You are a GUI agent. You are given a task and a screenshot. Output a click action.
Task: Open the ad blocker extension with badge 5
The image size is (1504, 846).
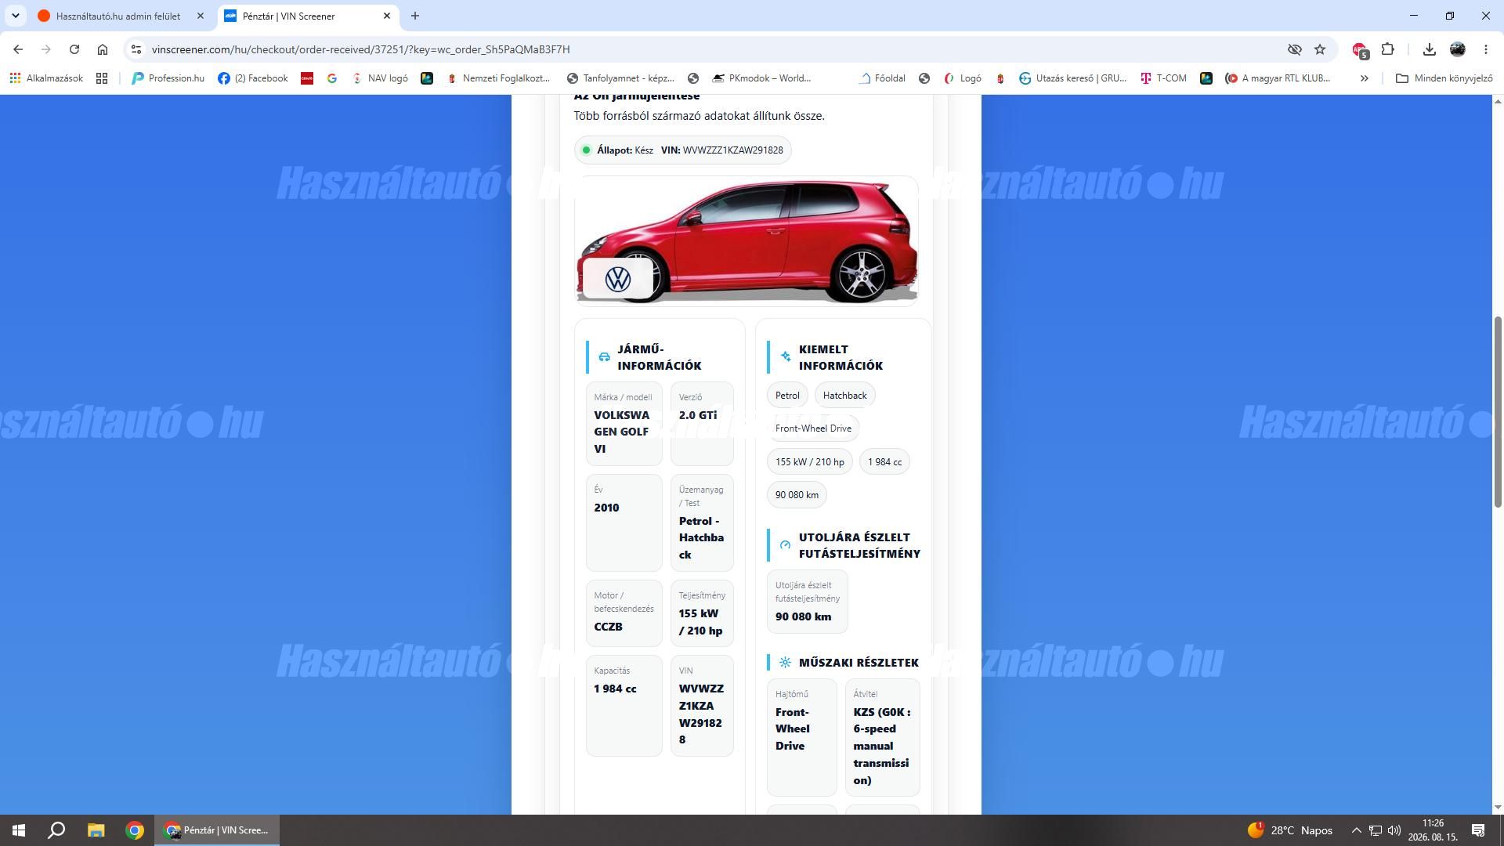click(1360, 50)
